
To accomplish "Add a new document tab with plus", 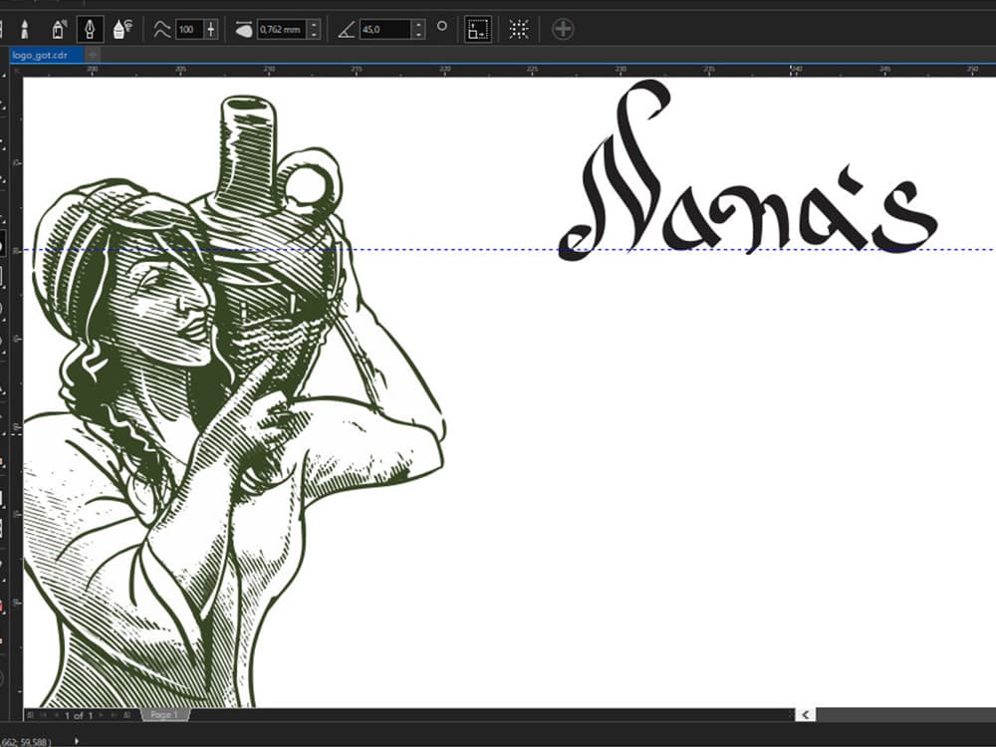I will (93, 55).
